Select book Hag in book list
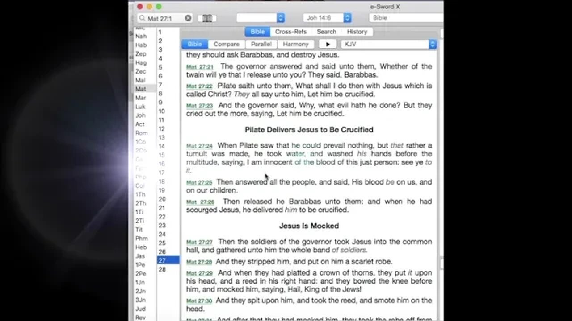Screen dimensions: 572x321 (x=141, y=63)
